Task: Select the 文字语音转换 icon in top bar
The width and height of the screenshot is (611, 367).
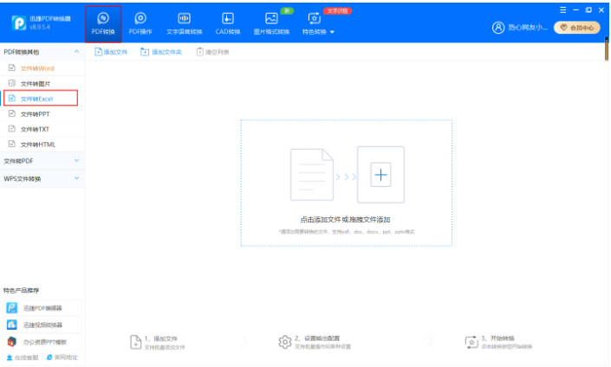Action: point(184,17)
